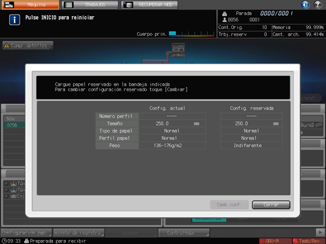
Task: Open the help question mark icon
Action: tap(318, 4)
